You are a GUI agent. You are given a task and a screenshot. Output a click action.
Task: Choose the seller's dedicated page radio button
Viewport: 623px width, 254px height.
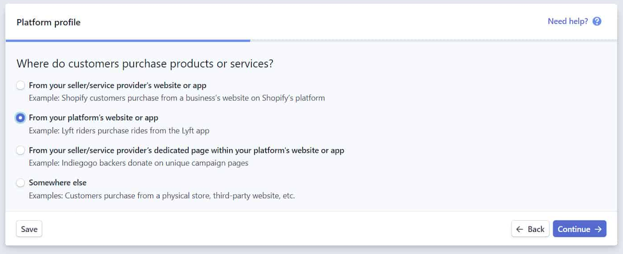coord(21,150)
